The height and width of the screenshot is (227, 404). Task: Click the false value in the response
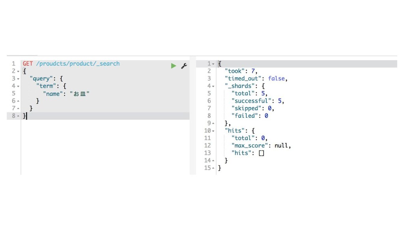point(276,78)
